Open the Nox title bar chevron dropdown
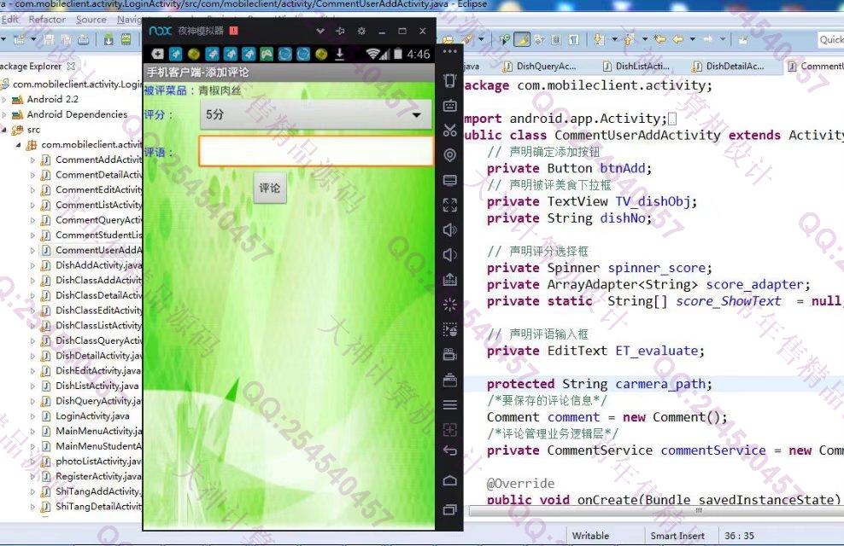Image resolution: width=844 pixels, height=546 pixels. point(320,32)
